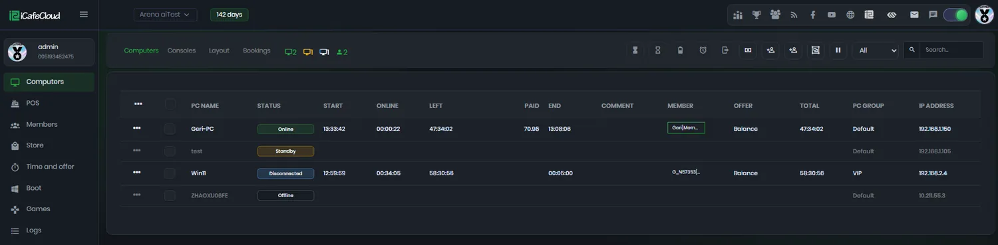Screen dimensions: 998x245
Task: Click the search magnifier icon
Action: click(x=912, y=50)
